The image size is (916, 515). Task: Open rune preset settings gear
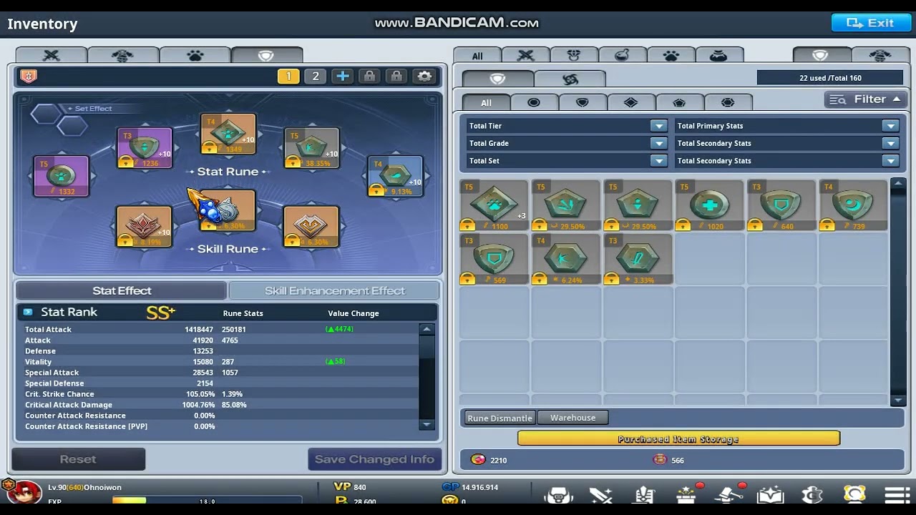point(424,76)
